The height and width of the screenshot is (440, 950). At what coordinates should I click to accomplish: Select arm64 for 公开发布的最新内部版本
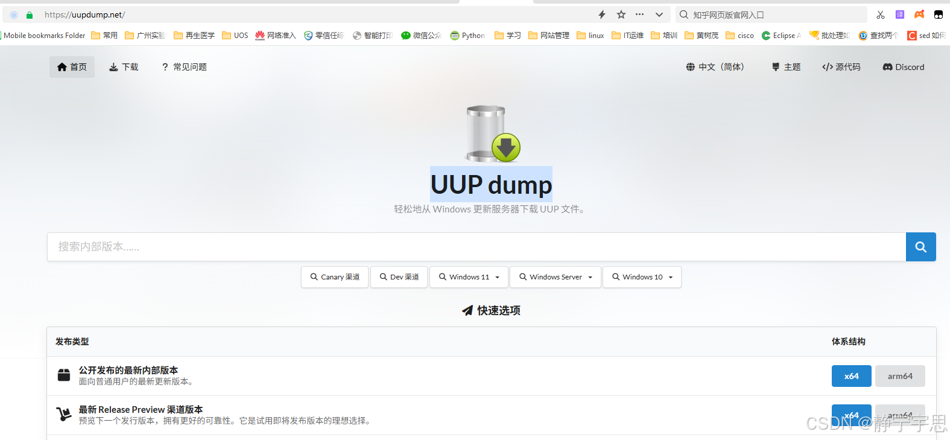(x=900, y=376)
